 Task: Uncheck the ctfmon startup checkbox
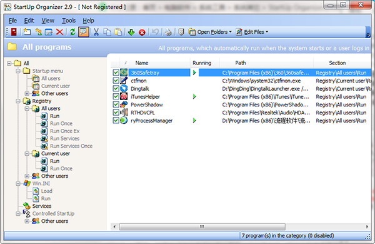coord(116,81)
